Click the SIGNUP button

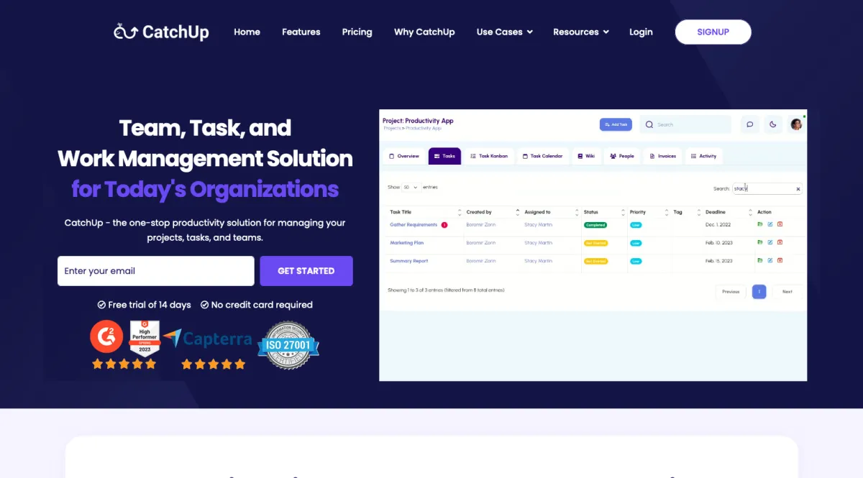coord(713,32)
